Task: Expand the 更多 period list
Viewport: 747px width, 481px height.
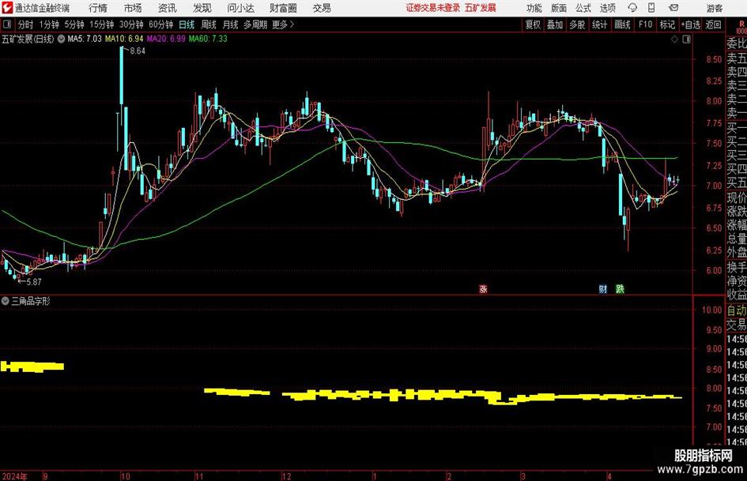Action: click(x=283, y=24)
